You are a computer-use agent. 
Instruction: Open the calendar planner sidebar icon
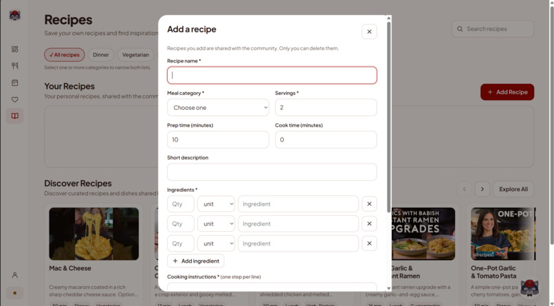[x=14, y=83]
